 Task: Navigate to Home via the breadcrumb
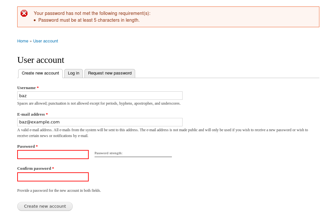pos(22,41)
